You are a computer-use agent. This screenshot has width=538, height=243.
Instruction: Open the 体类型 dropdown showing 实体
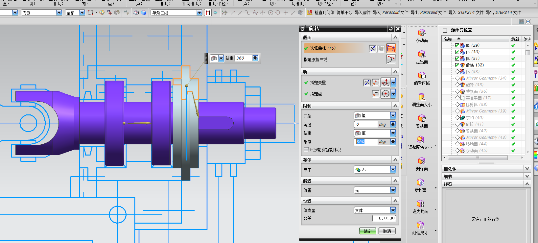393,210
